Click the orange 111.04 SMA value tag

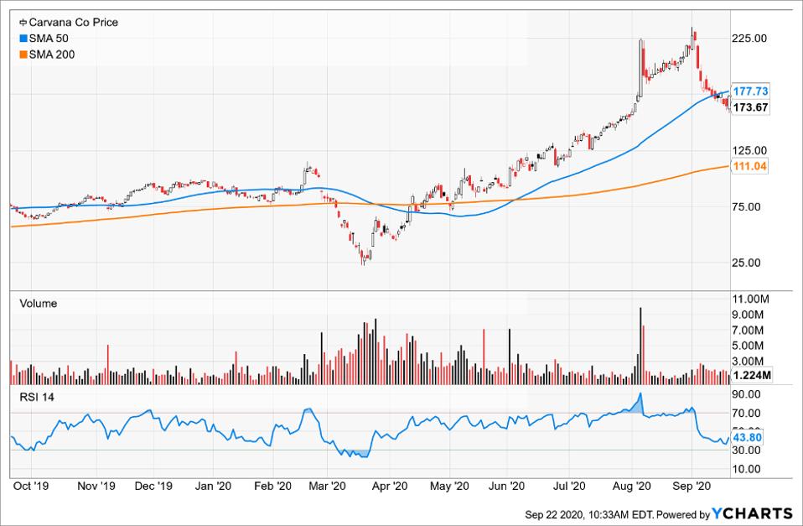[x=750, y=167]
